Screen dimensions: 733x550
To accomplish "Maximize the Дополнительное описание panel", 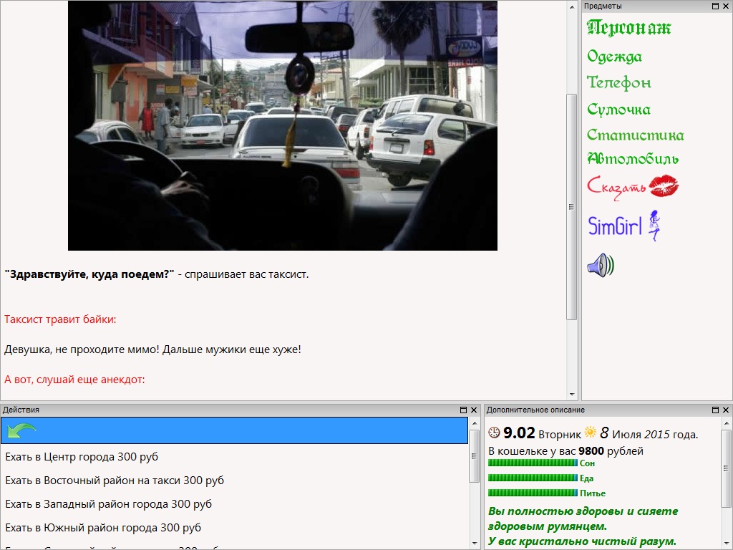I will pyautogui.click(x=715, y=410).
